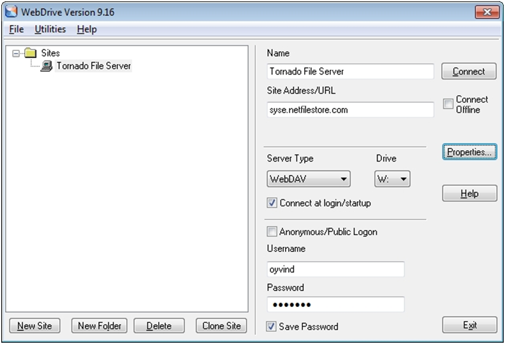Click the Connect button

point(469,71)
